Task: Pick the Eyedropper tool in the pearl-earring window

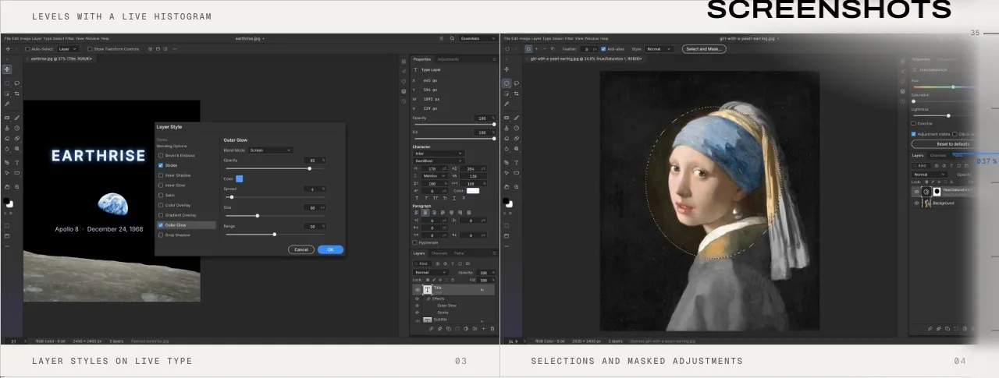Action: tap(507, 104)
